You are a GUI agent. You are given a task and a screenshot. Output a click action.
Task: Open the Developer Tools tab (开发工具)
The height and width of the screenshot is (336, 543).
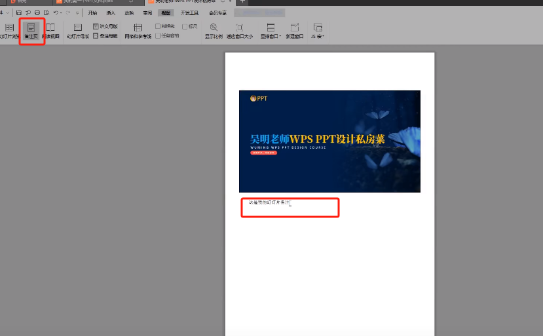[x=189, y=13]
